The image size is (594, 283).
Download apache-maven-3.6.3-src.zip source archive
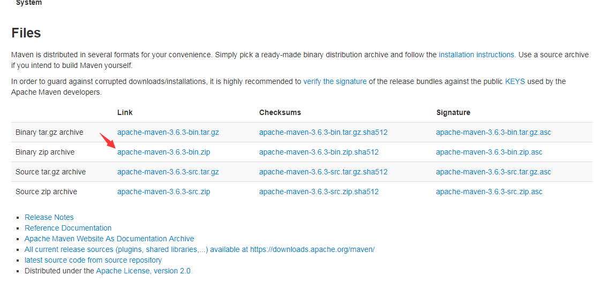click(163, 192)
